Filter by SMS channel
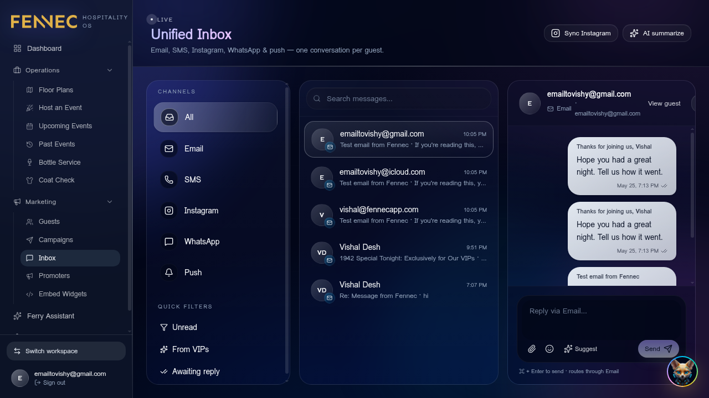Viewport: 709px width, 398px height. [215, 180]
